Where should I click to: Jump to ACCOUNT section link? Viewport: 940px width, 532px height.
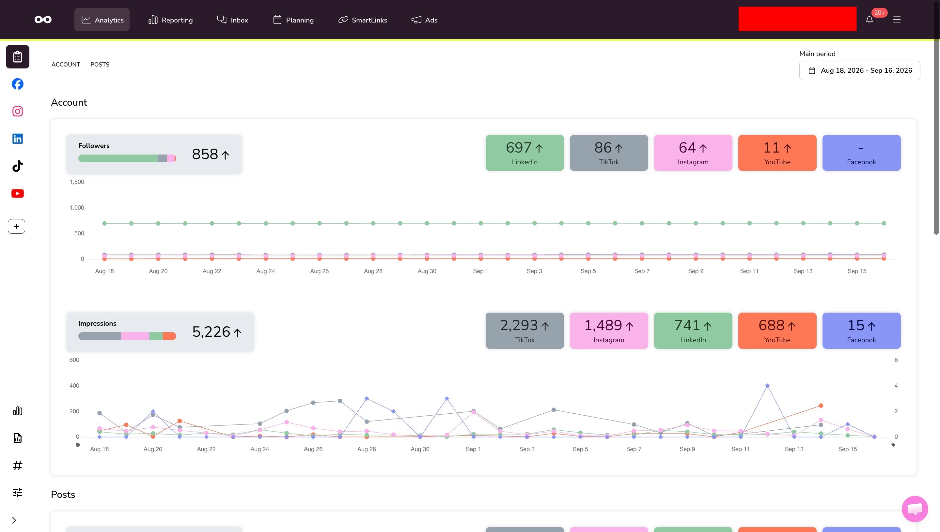(66, 64)
